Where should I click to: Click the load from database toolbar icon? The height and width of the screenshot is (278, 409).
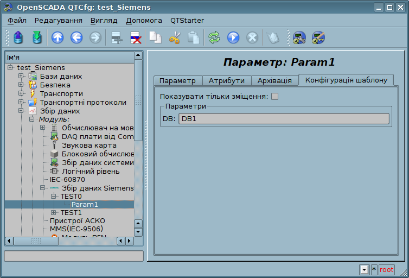19,37
